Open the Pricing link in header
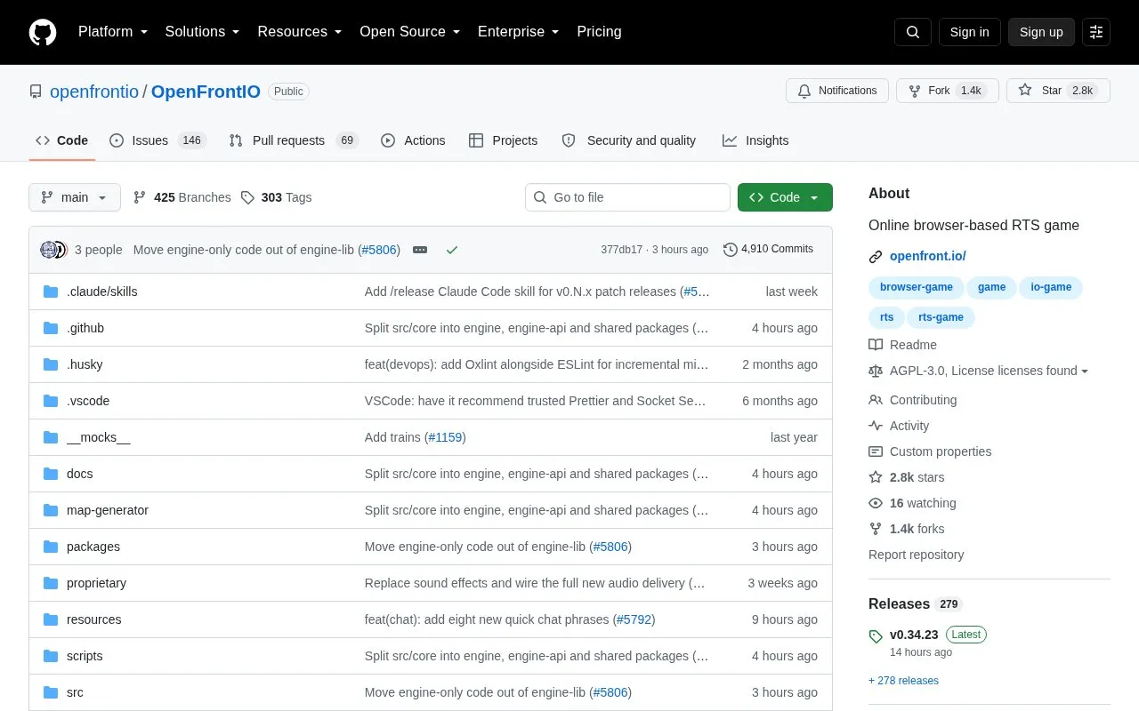The width and height of the screenshot is (1139, 711). (599, 32)
